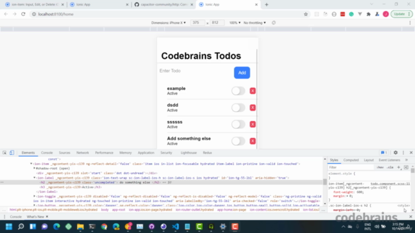Switch to the Computed styles tab
The height and width of the screenshot is (233, 415).
pyautogui.click(x=351, y=160)
